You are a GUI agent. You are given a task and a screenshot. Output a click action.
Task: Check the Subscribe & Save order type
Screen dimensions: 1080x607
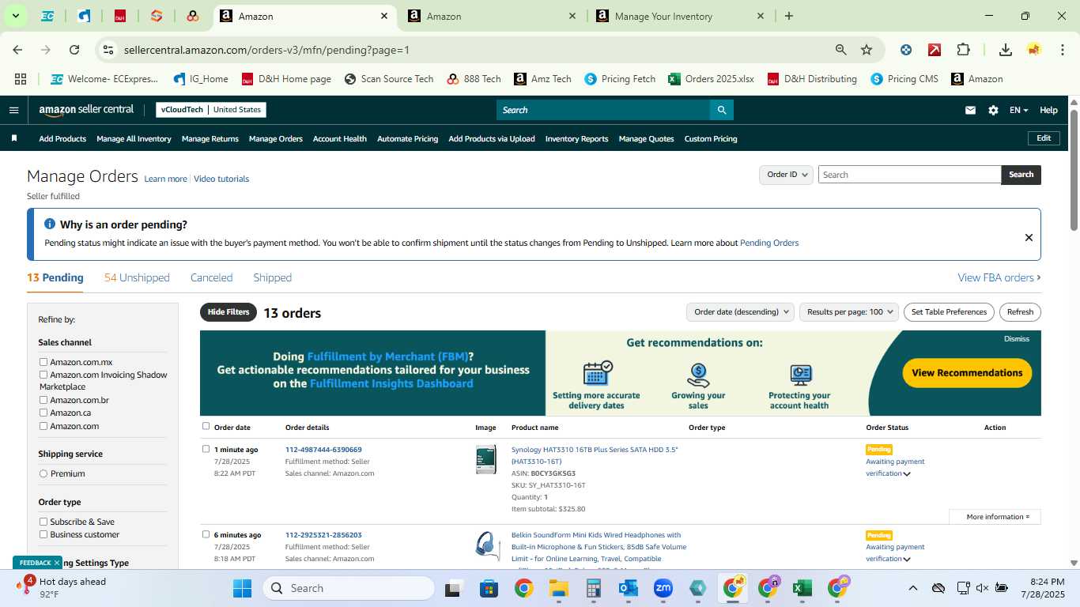[x=43, y=522]
